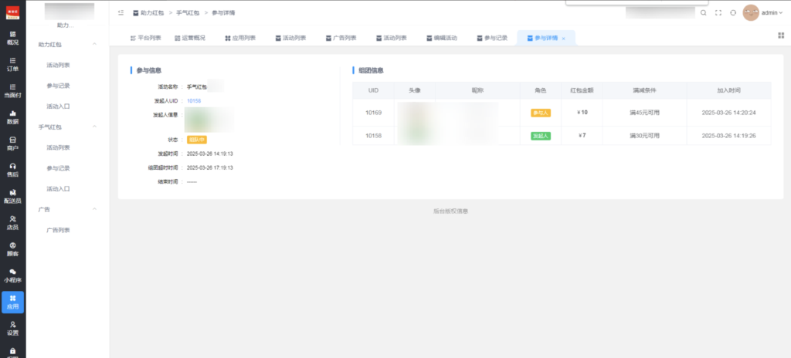Open 小程序 mini-program section
791x358 pixels.
(12, 275)
